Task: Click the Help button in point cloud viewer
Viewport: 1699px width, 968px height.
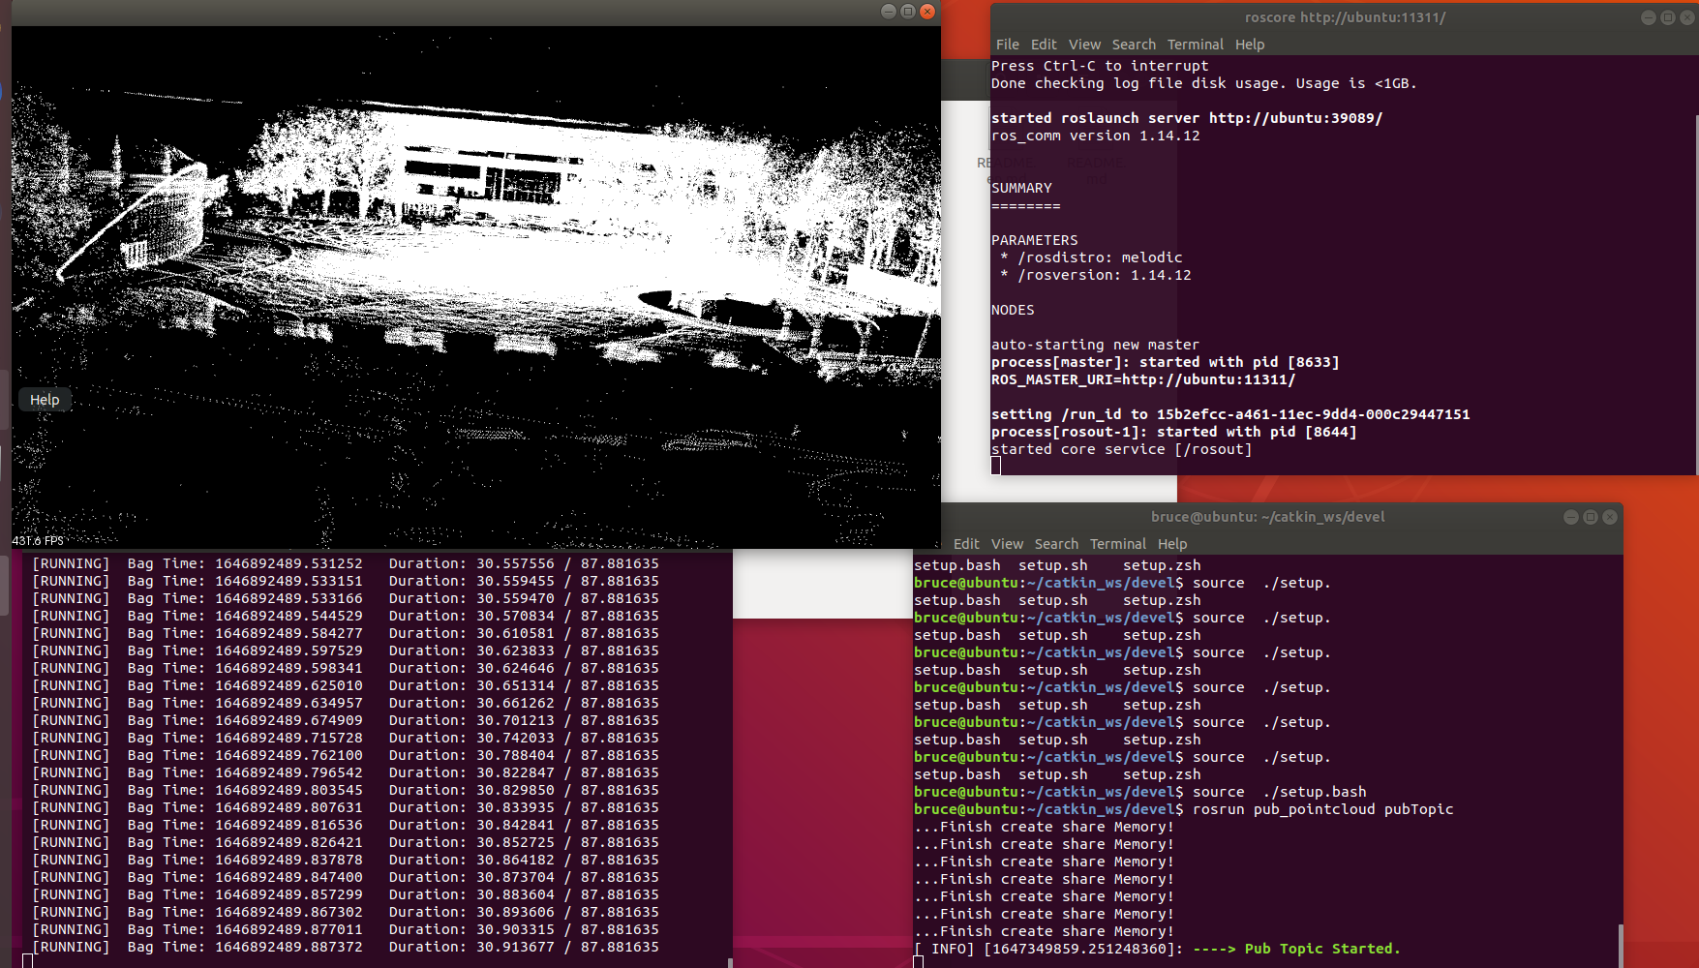Action: point(45,400)
